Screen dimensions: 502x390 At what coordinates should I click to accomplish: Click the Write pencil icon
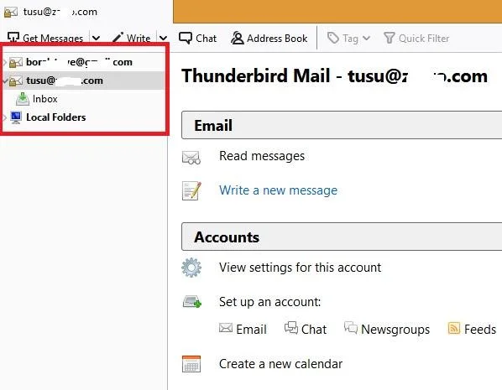118,38
